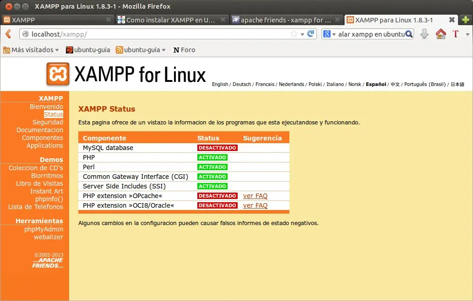Image resolution: width=473 pixels, height=301 pixels.
Task: Open the ubuntu-guia bookmark
Action: tap(88, 50)
